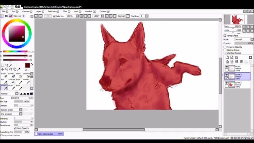254x143 pixels.
Task: Toggle Keep Opacity checkbox
Action: 15,128
